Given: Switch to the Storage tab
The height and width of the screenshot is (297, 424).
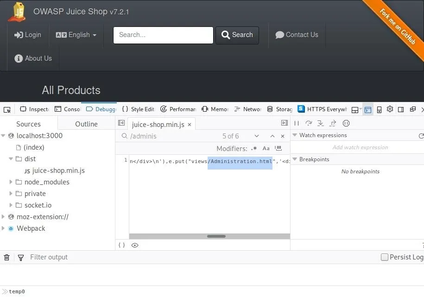Looking at the screenshot, I should click(x=279, y=109).
